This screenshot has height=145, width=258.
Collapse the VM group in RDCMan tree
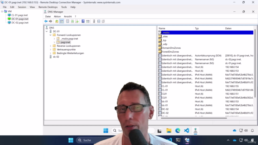click(x=2, y=11)
